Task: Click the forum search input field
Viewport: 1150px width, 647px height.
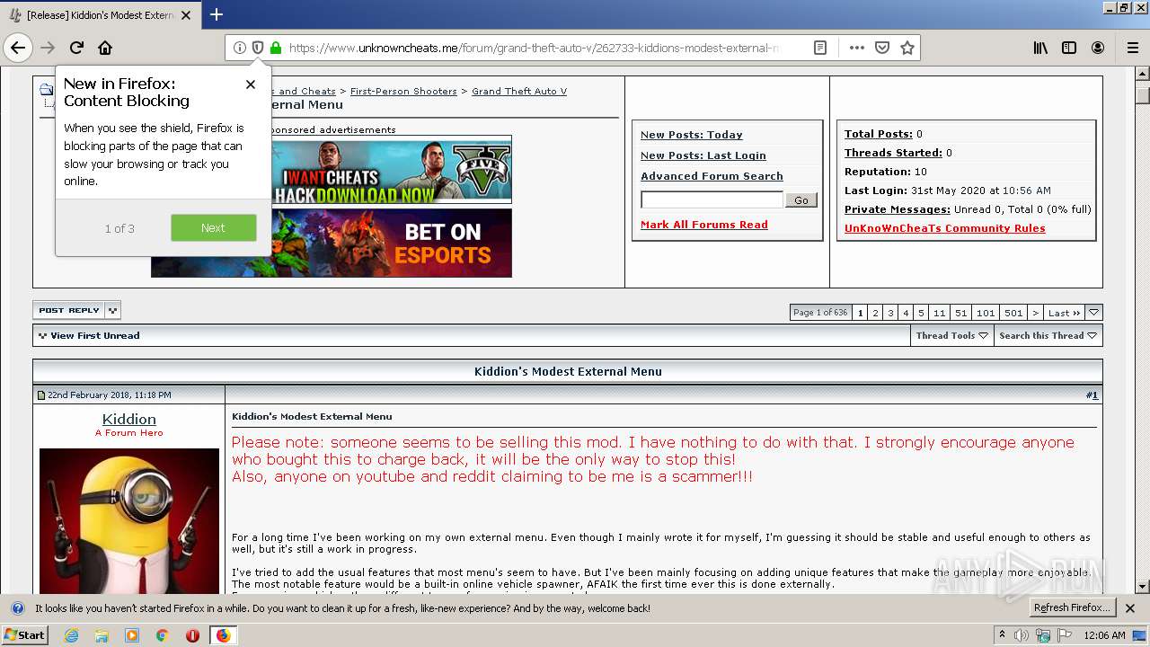Action: [712, 199]
